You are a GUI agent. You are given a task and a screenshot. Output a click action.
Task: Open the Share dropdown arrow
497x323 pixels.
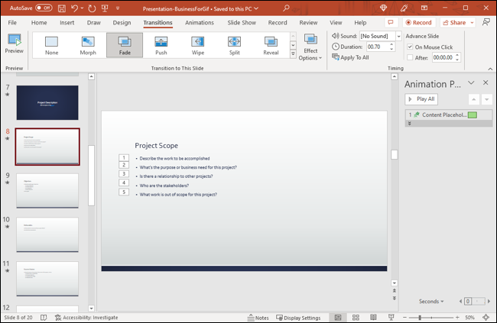472,22
